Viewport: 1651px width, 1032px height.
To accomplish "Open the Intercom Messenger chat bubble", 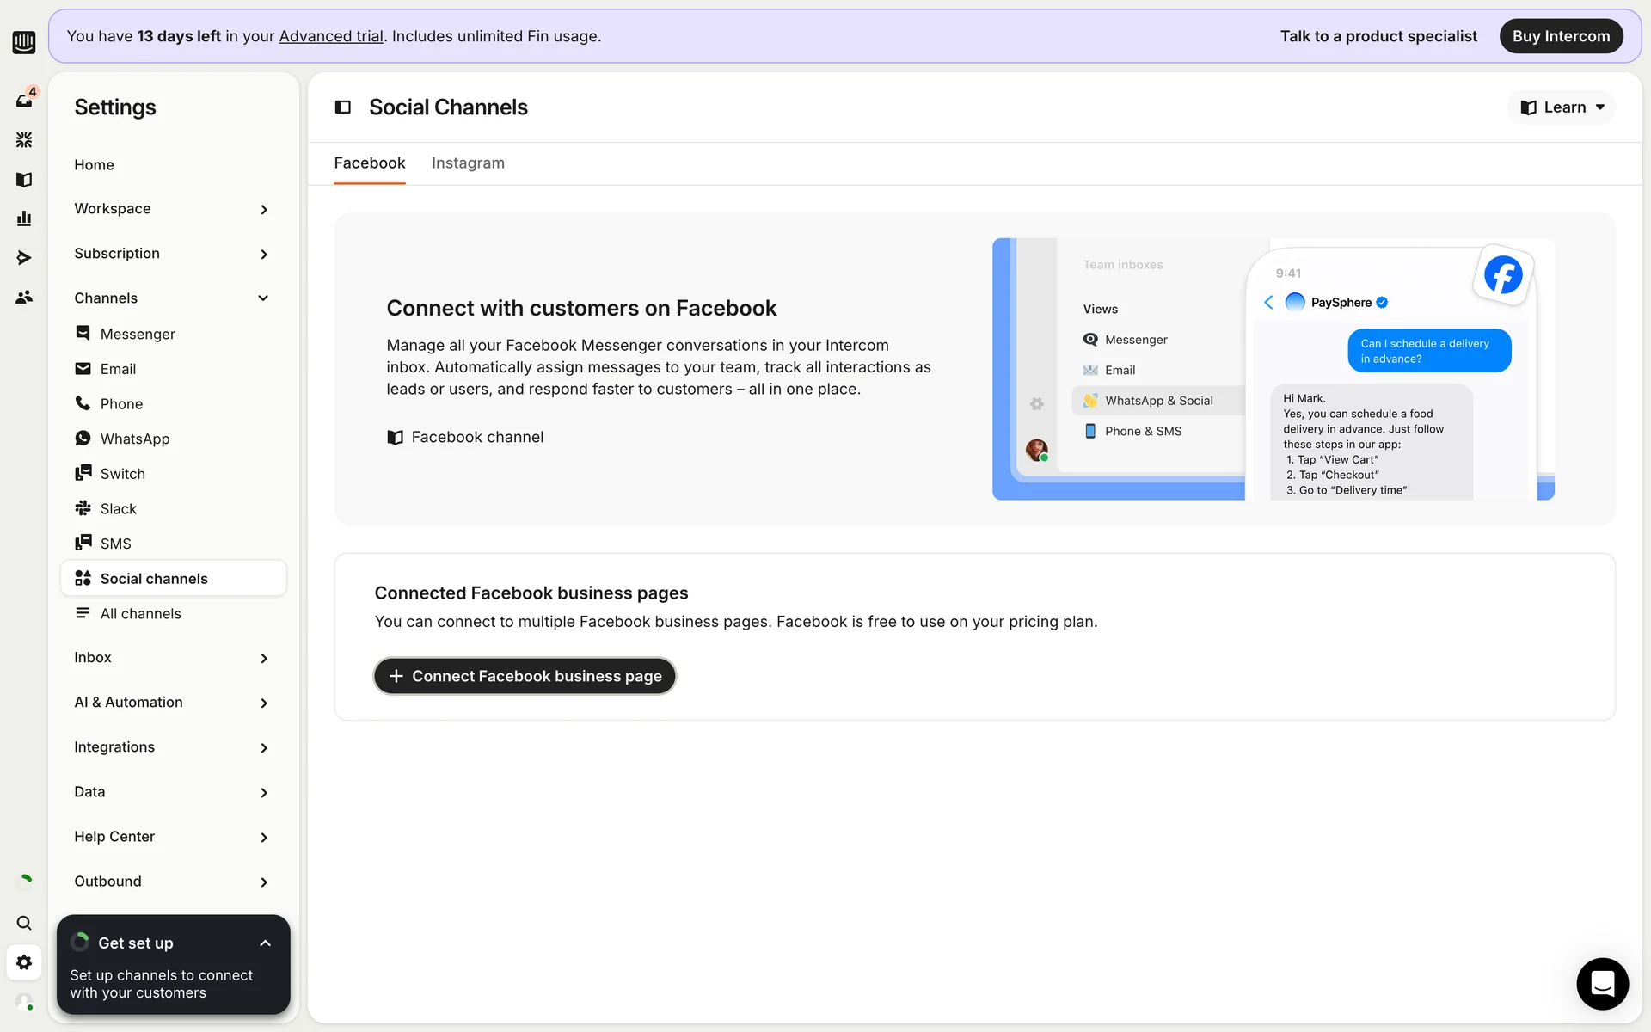I will [x=1602, y=983].
